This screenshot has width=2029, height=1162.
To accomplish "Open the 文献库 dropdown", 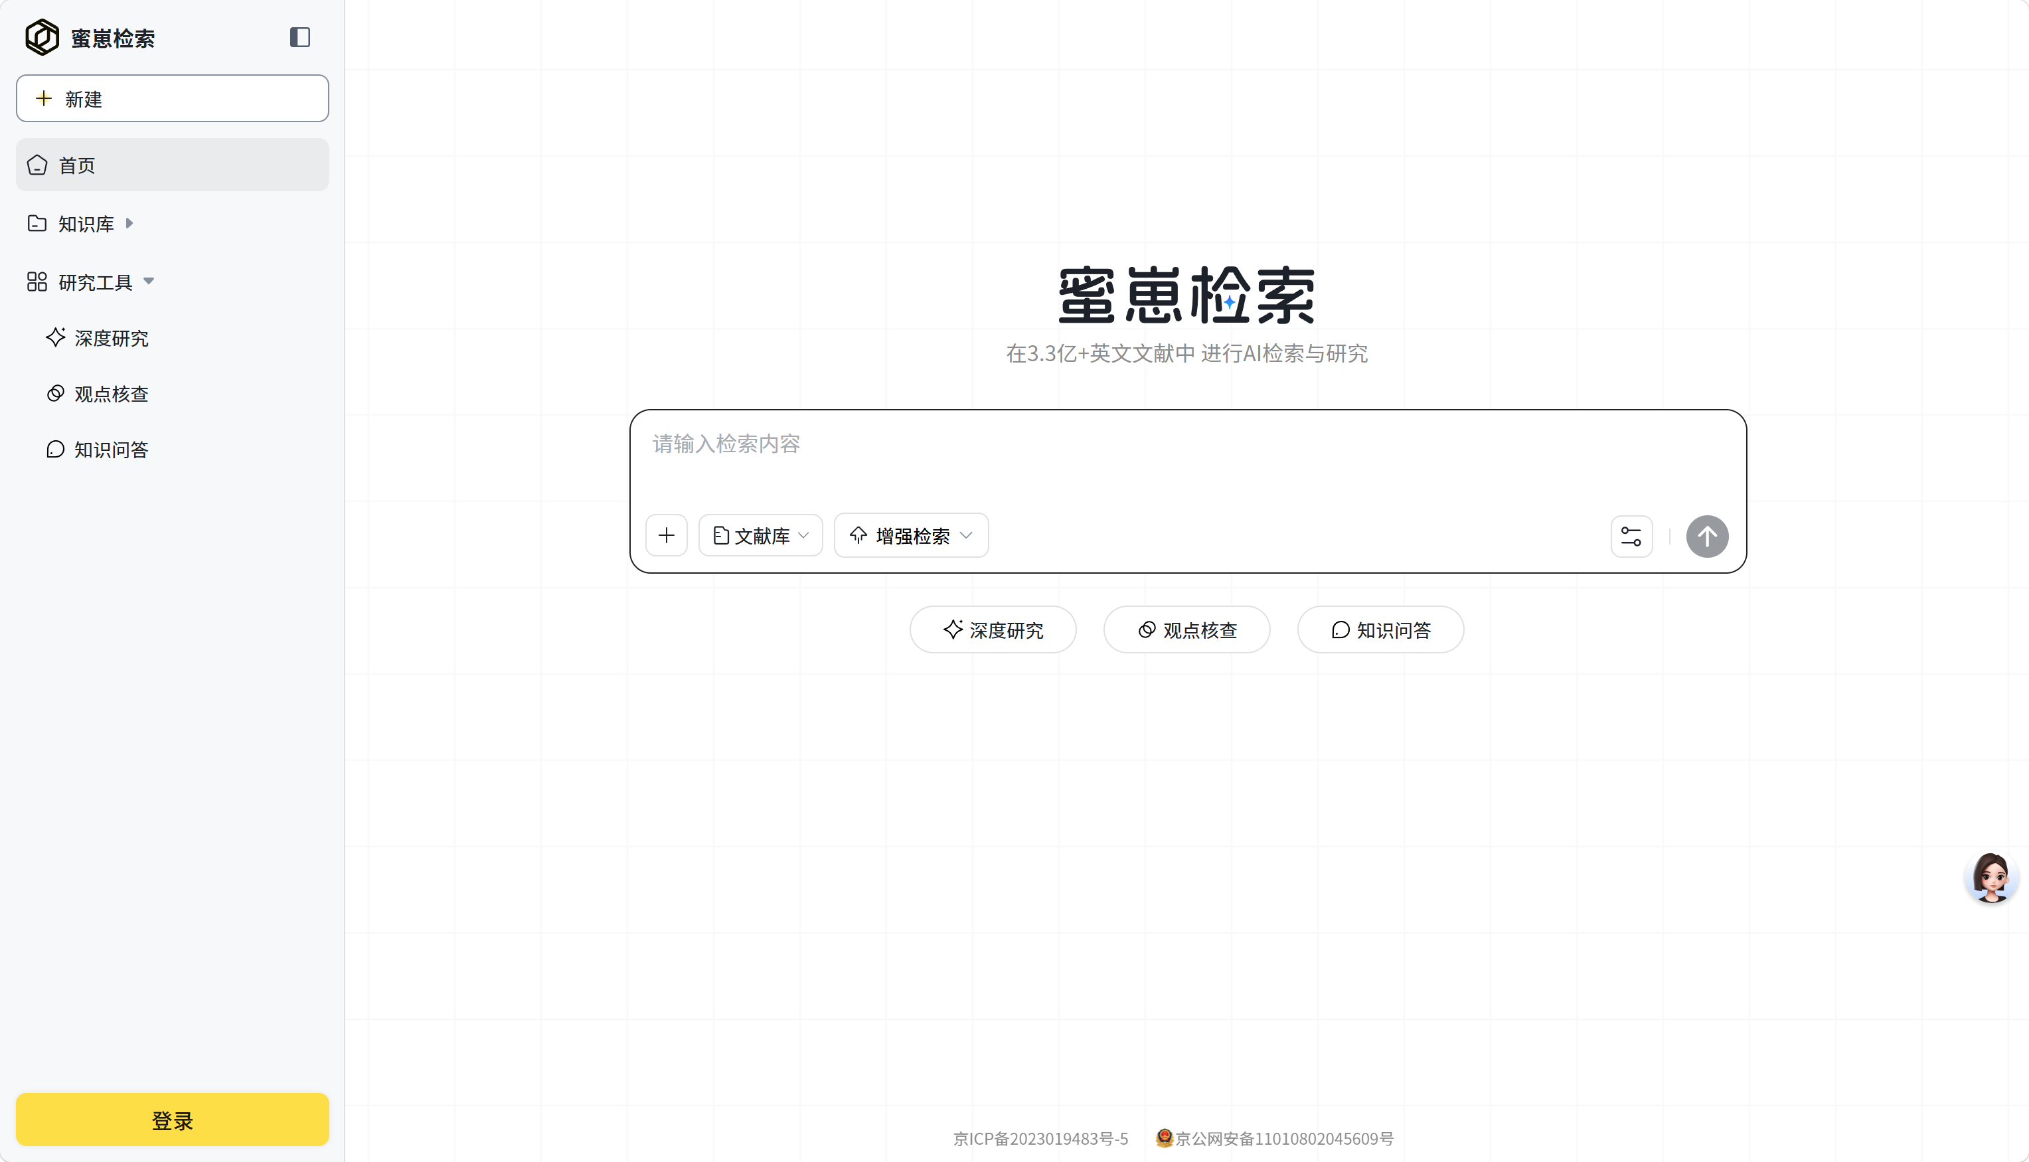I will click(760, 535).
